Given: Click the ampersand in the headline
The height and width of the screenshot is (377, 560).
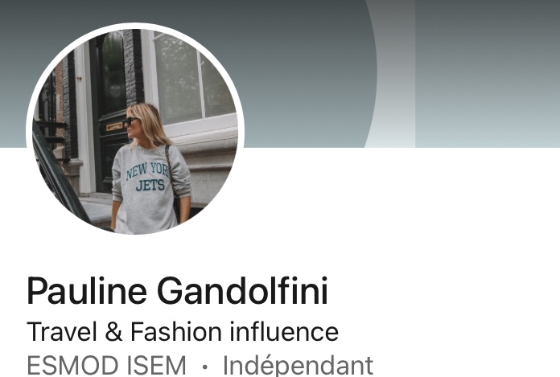Looking at the screenshot, I should point(113,332).
